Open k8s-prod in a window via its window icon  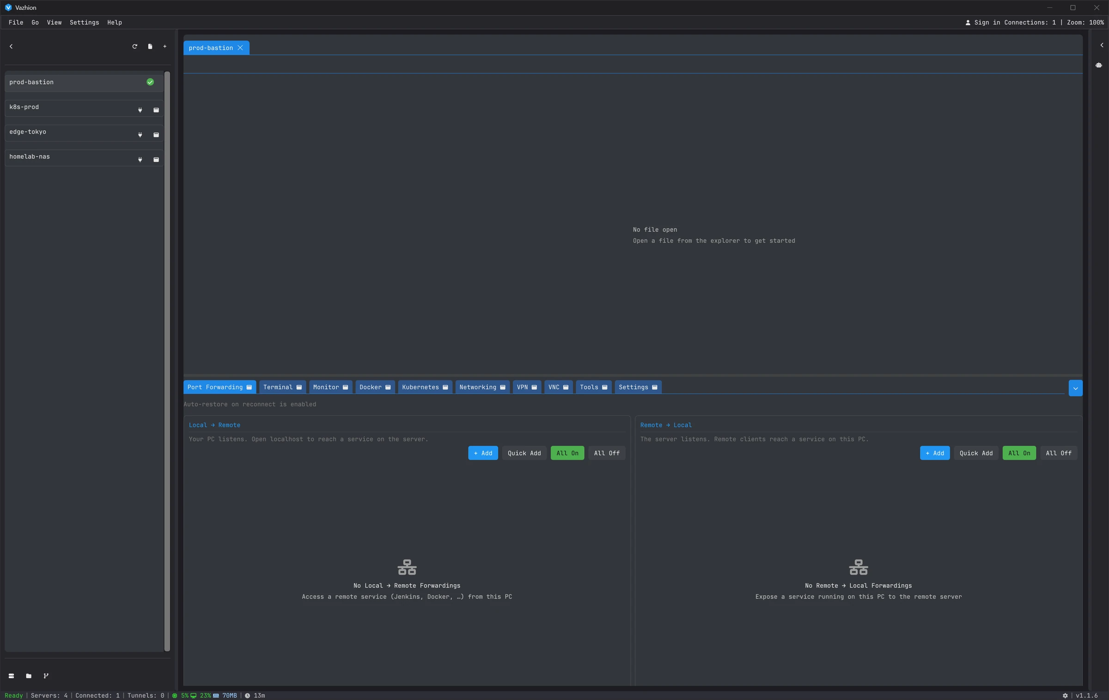pos(156,110)
